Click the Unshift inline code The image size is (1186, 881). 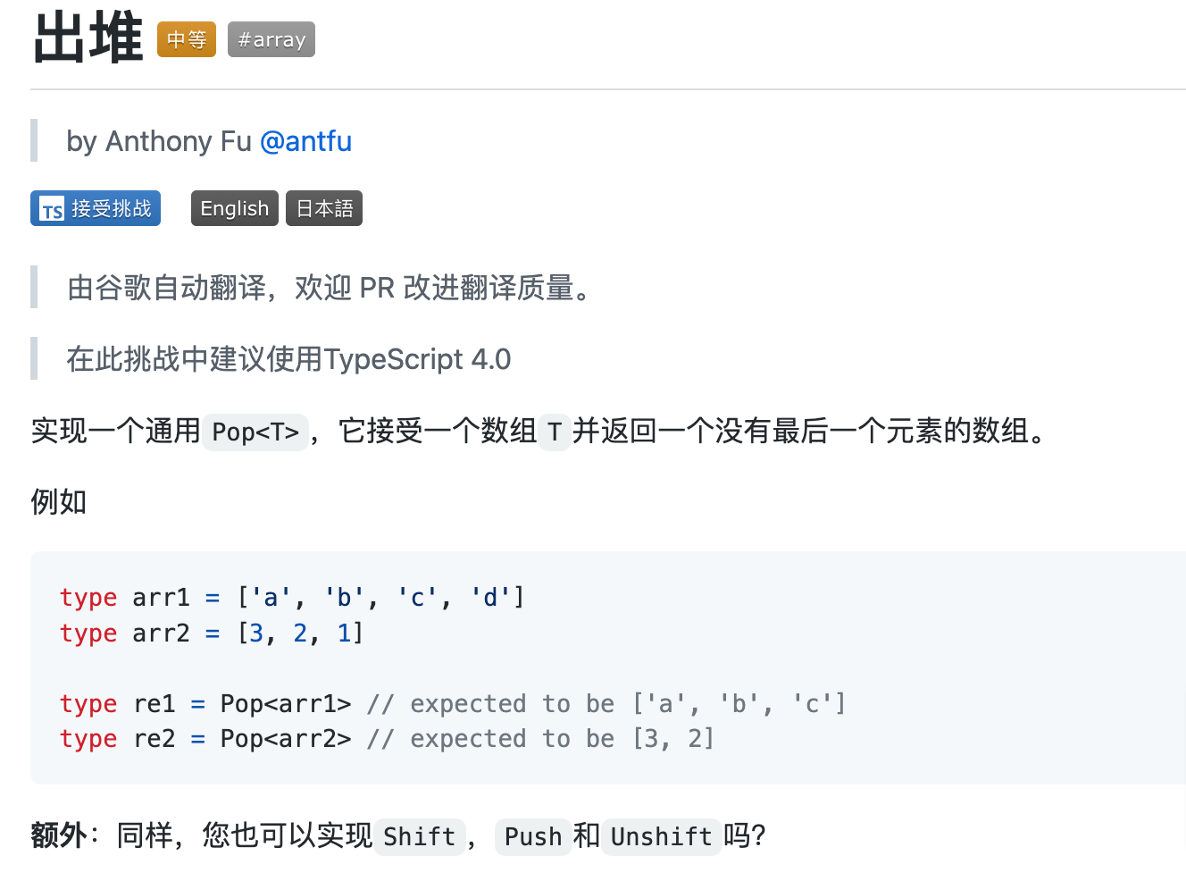[661, 837]
